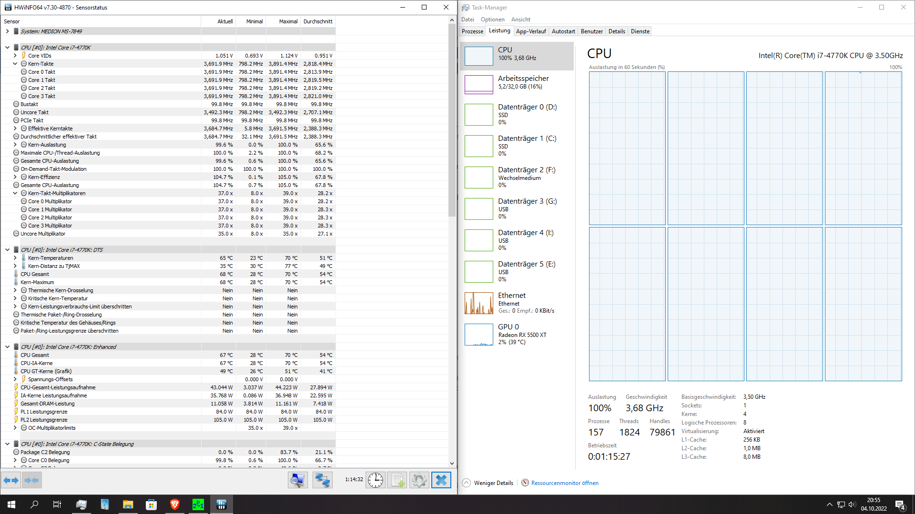This screenshot has height=514, width=915.
Task: Open the Optionen menu in Task-Manager
Action: coord(492,20)
